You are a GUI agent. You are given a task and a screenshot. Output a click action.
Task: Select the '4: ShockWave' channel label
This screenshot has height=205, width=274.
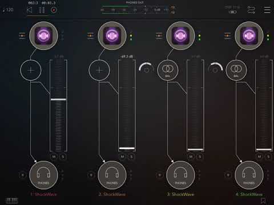tap(249, 194)
